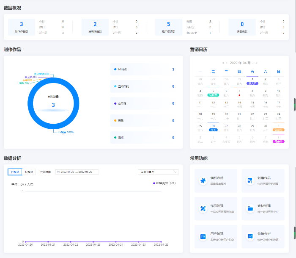Click the 互动营销 legend row
Viewport: 296px width, 258px height.
(145, 86)
